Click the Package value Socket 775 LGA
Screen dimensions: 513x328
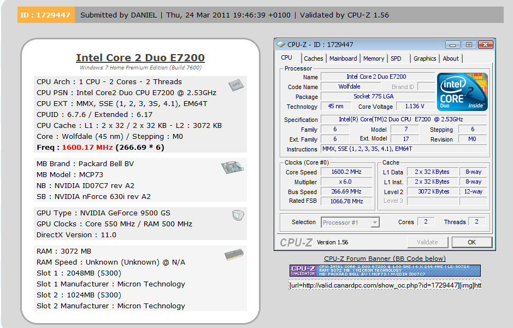coord(378,96)
